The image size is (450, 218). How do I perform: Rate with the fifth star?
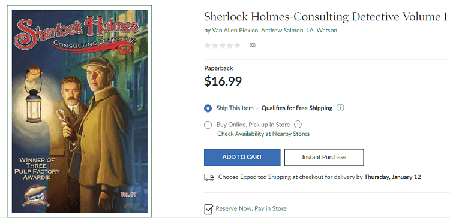pos(237,46)
